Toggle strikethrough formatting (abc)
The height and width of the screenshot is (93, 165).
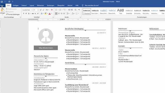click(x=33, y=13)
